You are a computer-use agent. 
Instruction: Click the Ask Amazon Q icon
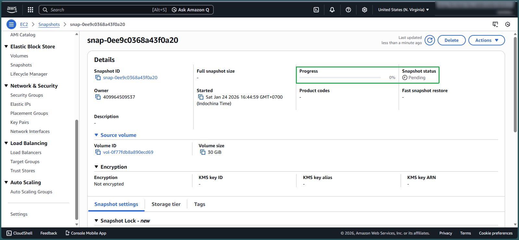[174, 10]
